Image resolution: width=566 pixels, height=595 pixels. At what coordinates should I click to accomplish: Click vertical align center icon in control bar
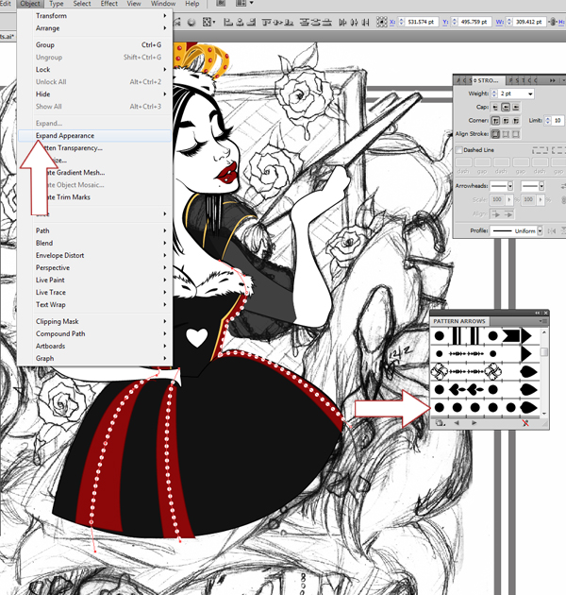pos(278,22)
